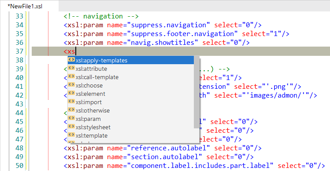Viewport: 330px width, 171px height.
Task: Click the element icon beside xsl:apply-templates
Action: coord(71,60)
